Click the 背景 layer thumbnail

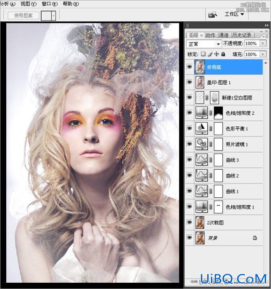(x=200, y=238)
